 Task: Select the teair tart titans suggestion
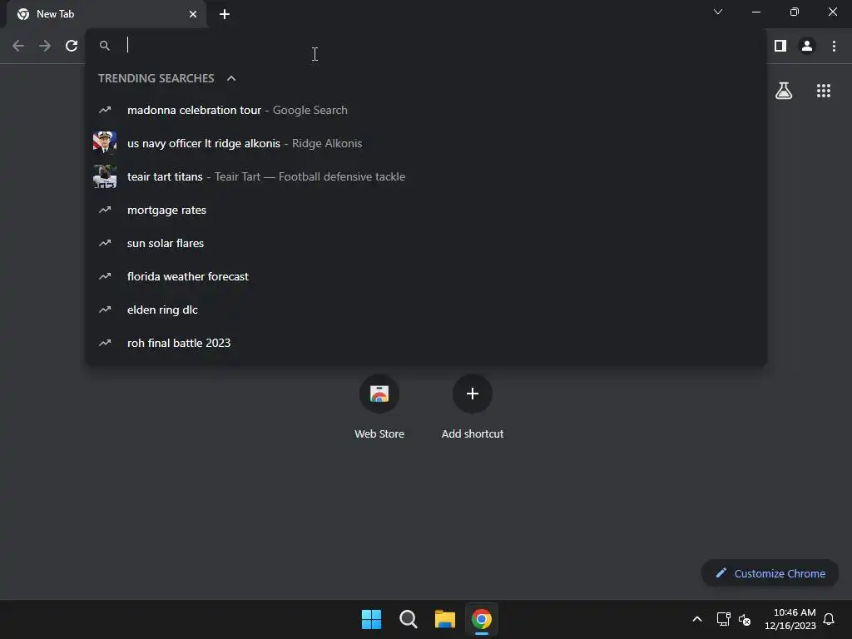426,176
